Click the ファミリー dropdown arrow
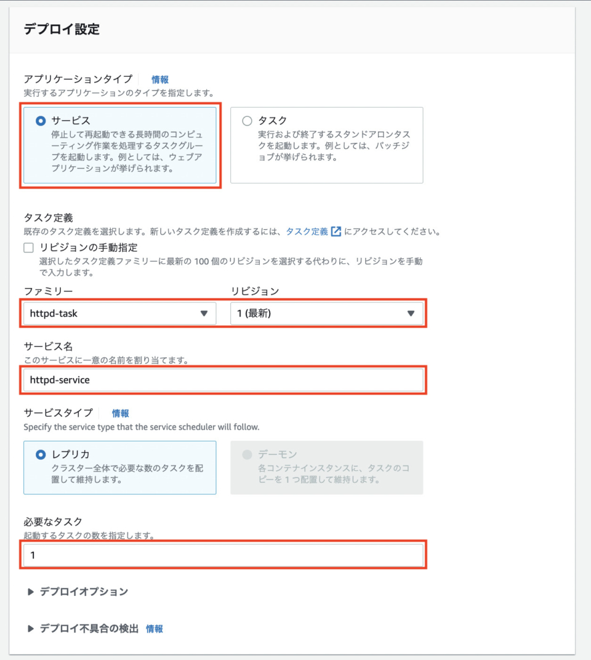The height and width of the screenshot is (660, 591). pos(205,313)
